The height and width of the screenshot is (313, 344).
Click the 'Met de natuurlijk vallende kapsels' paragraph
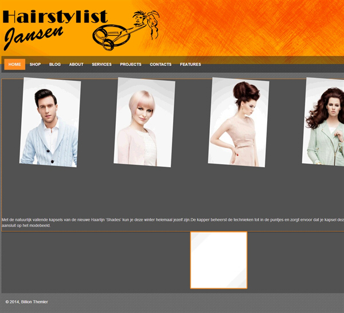(x=173, y=222)
